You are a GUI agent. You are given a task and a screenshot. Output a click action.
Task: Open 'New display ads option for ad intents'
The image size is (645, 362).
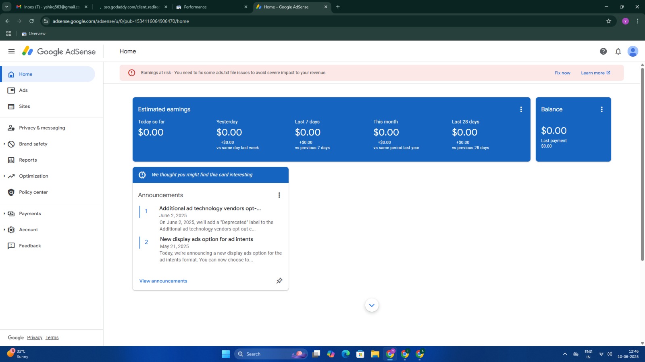206,239
